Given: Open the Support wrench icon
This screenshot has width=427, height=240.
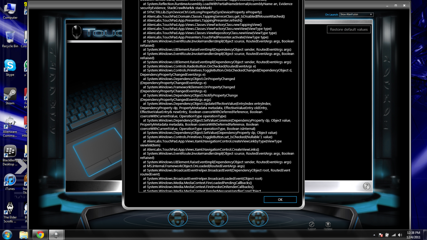Looking at the screenshot, I should tap(311, 225).
